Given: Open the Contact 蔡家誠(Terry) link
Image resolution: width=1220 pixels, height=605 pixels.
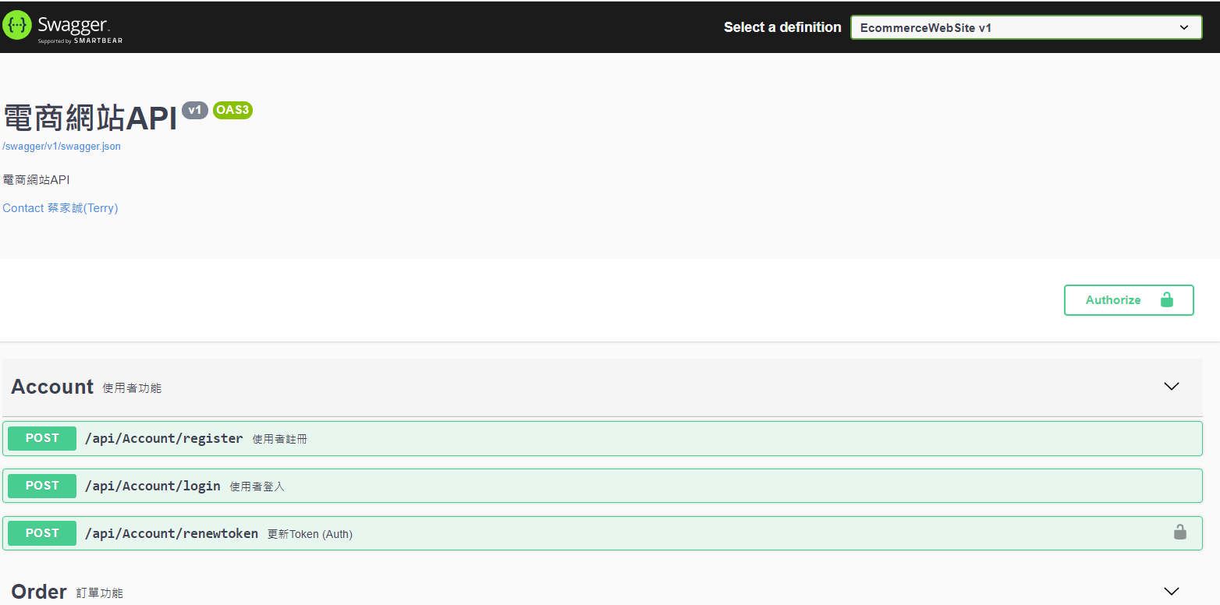Looking at the screenshot, I should [x=60, y=208].
